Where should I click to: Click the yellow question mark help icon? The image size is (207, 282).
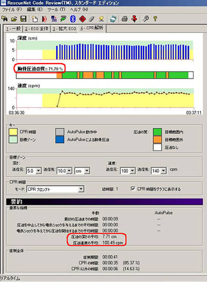click(x=155, y=19)
